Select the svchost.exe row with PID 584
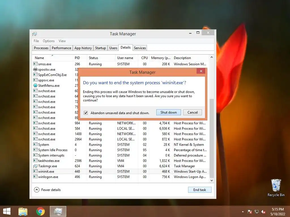 pyautogui.click(x=121, y=129)
